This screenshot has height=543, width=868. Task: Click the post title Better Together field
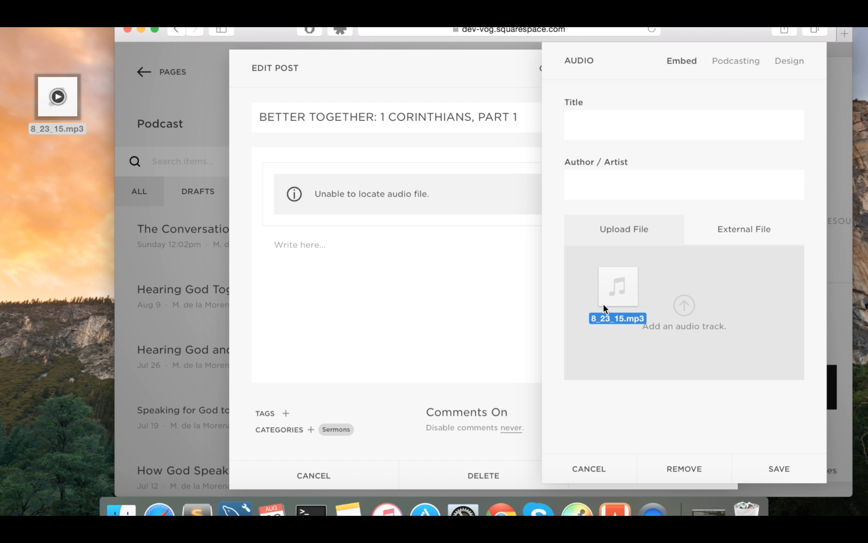coord(396,117)
